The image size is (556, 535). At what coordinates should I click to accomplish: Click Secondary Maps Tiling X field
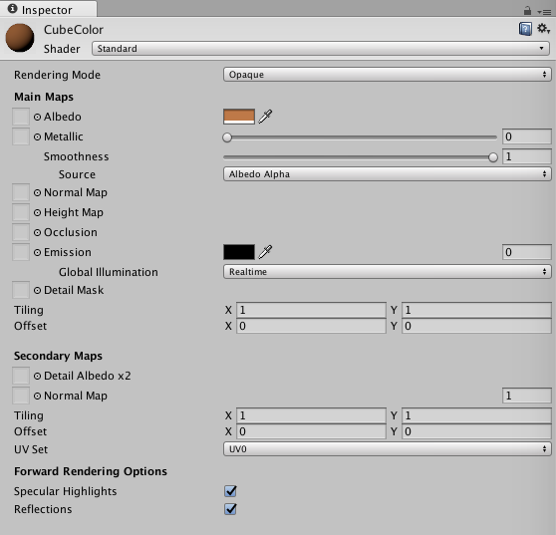311,415
